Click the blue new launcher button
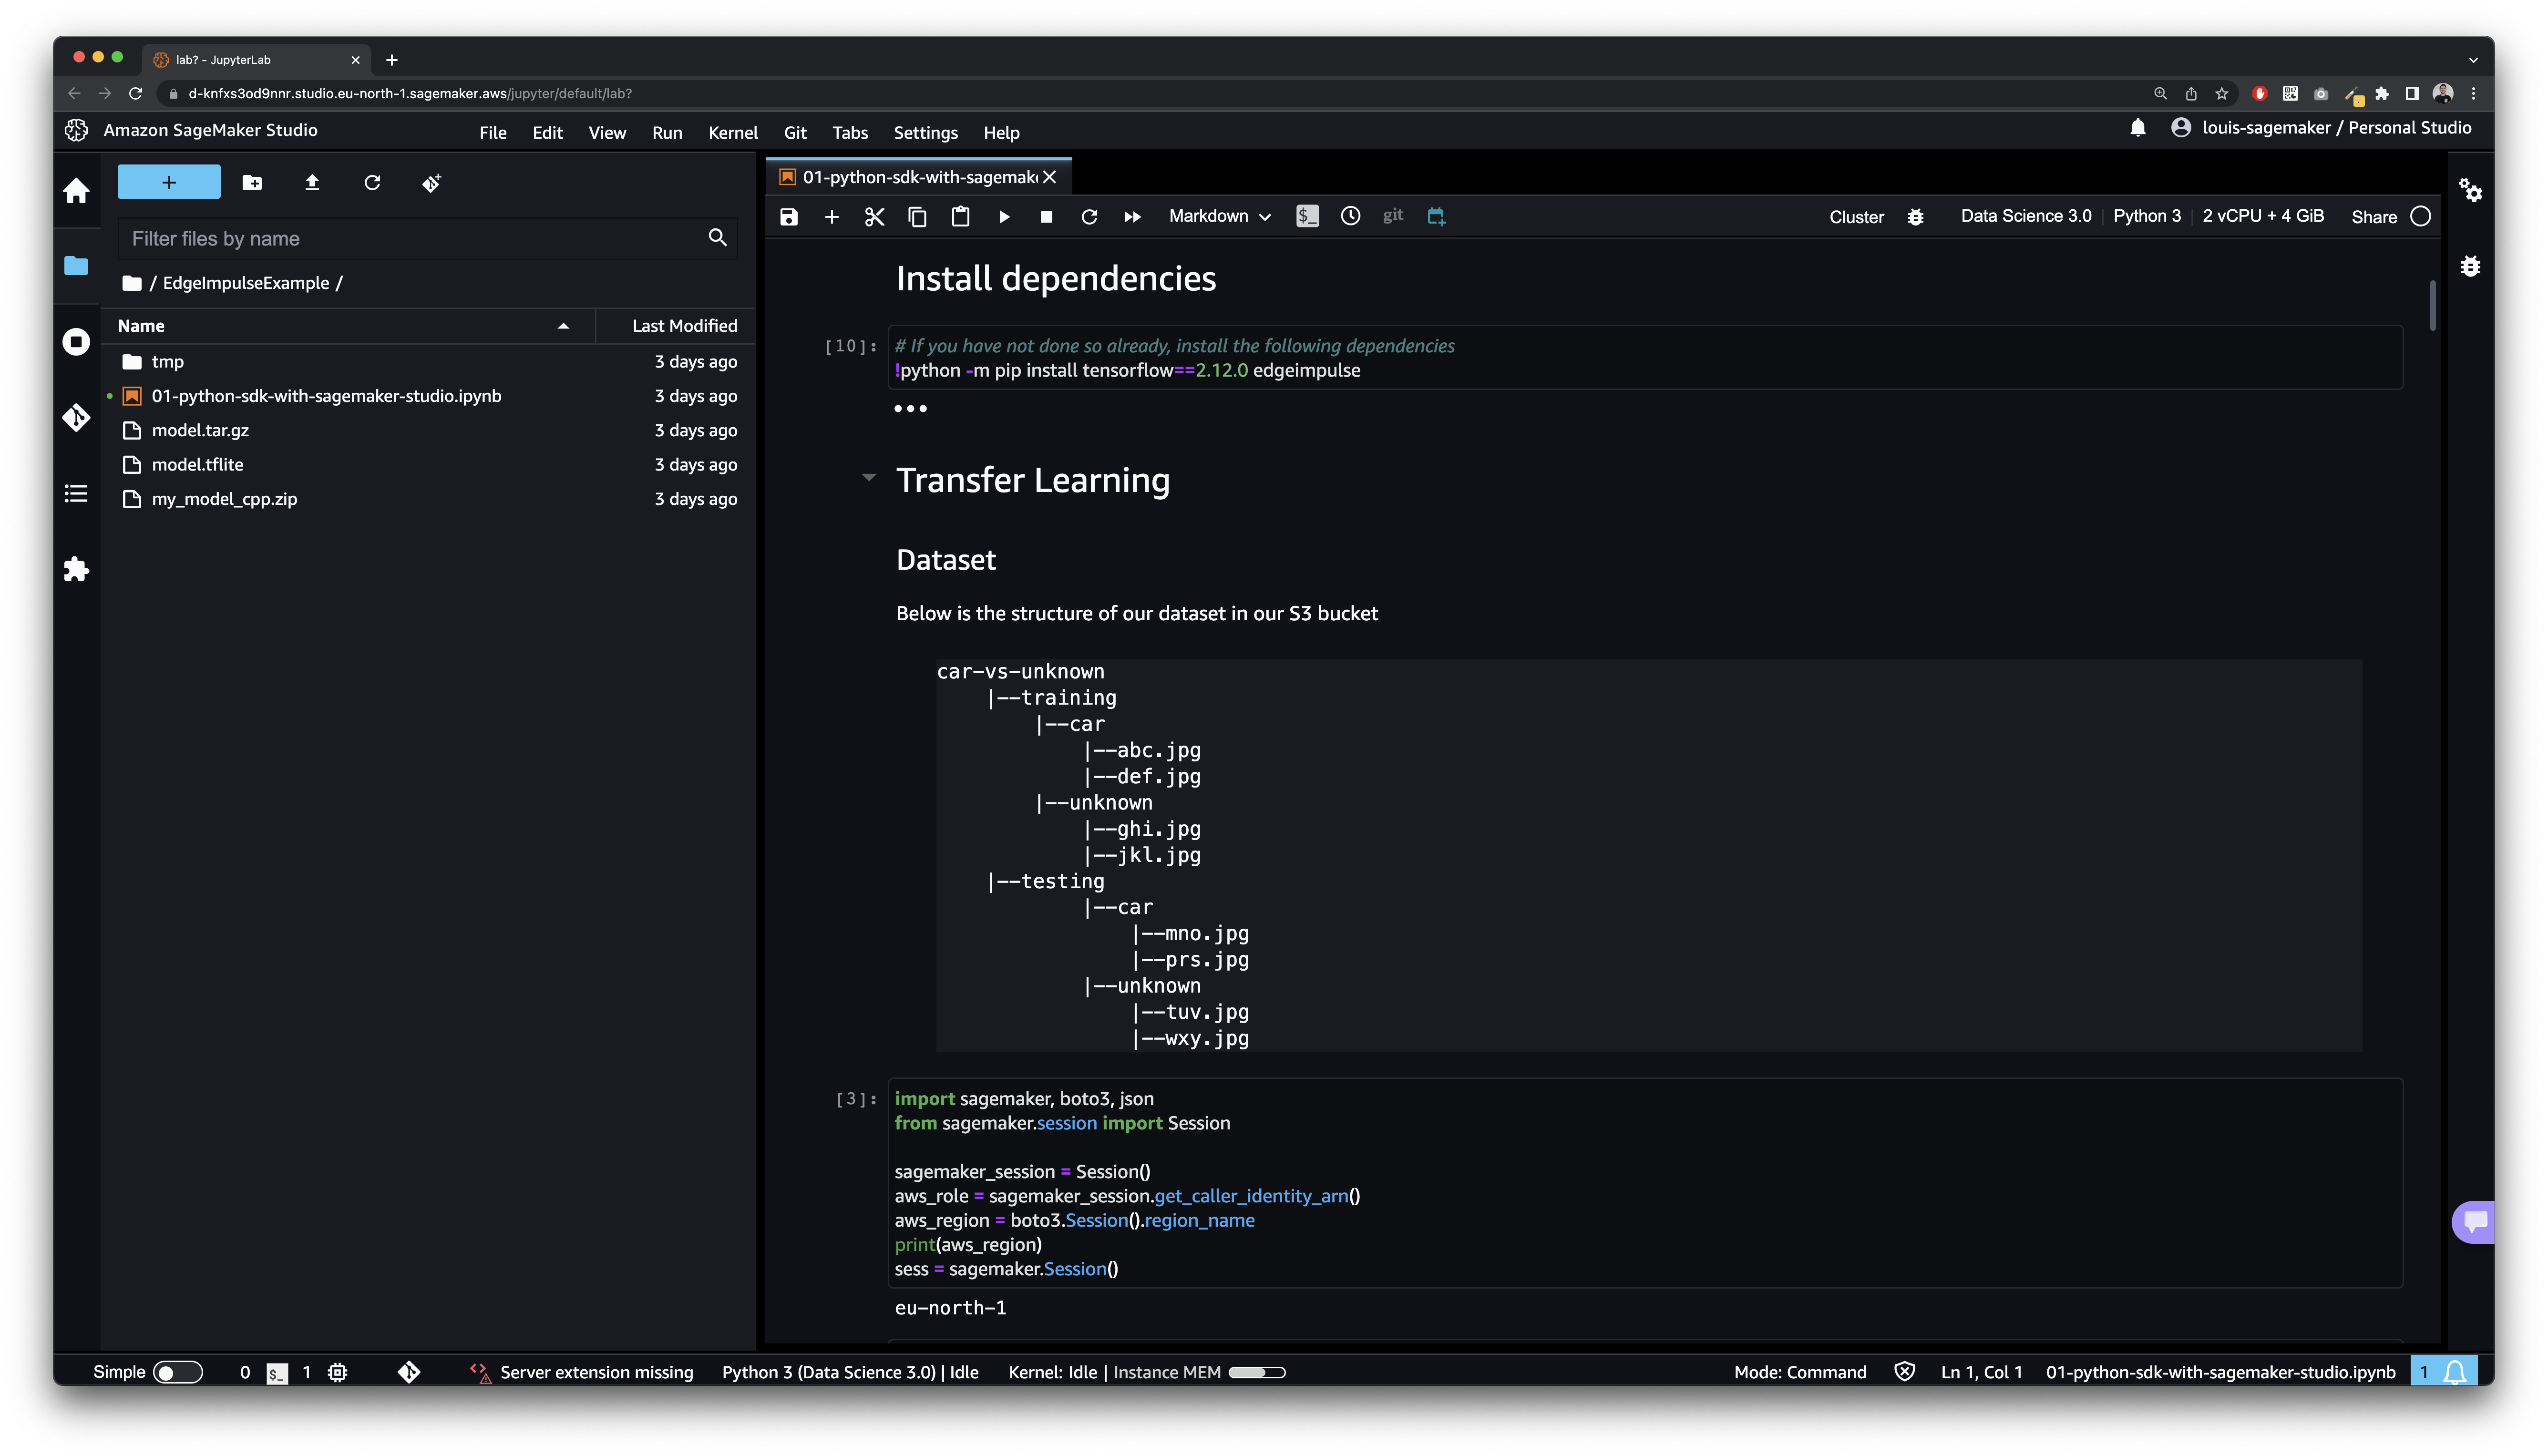 [169, 183]
